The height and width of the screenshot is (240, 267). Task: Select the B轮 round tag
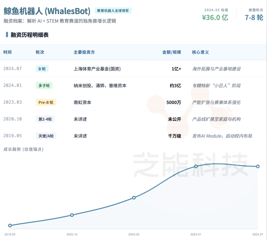pos(42,69)
